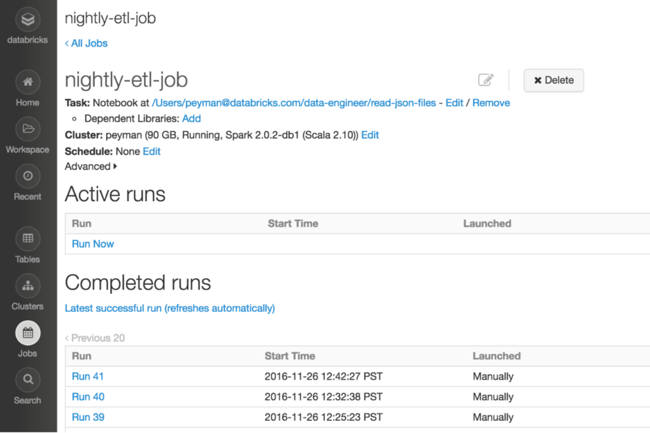650x433 pixels.
Task: Go back to All Jobs
Action: (x=86, y=44)
